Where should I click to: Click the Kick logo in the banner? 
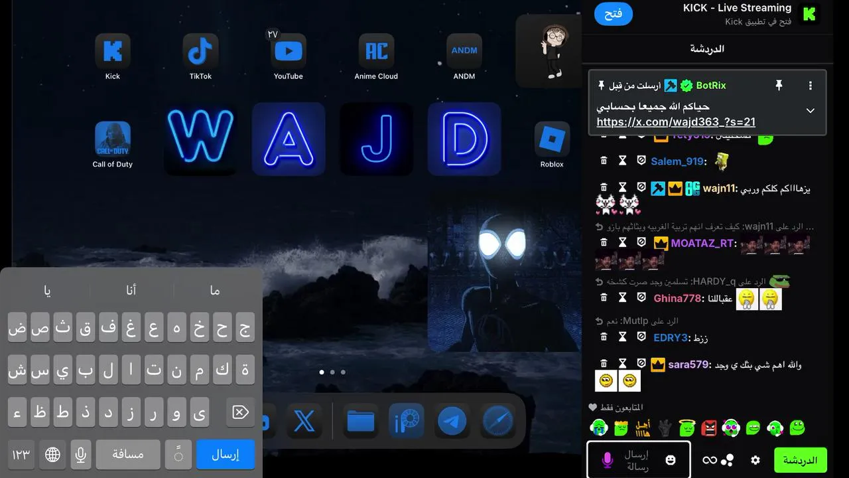tap(809, 15)
